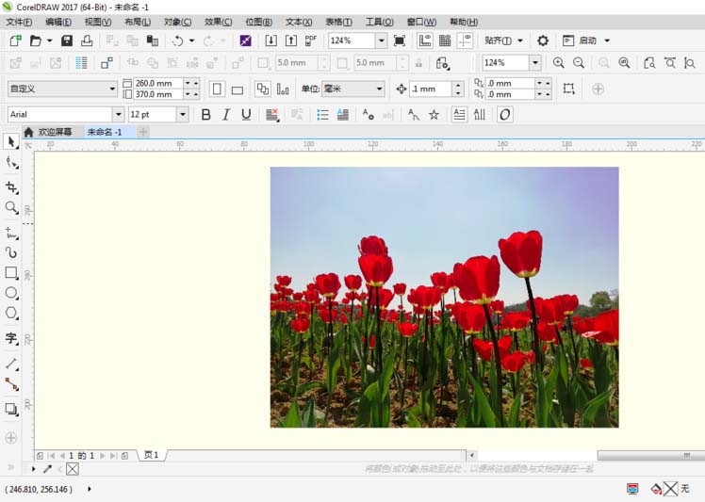Select the Crop tool
705x502 pixels.
point(10,187)
